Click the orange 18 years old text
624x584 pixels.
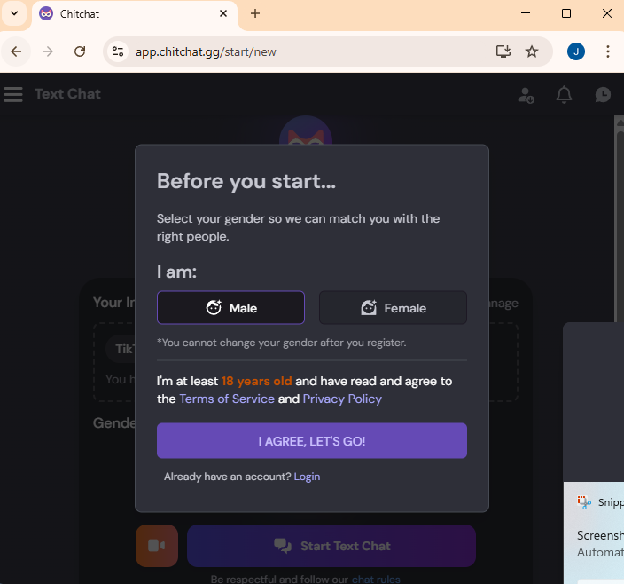[257, 382]
